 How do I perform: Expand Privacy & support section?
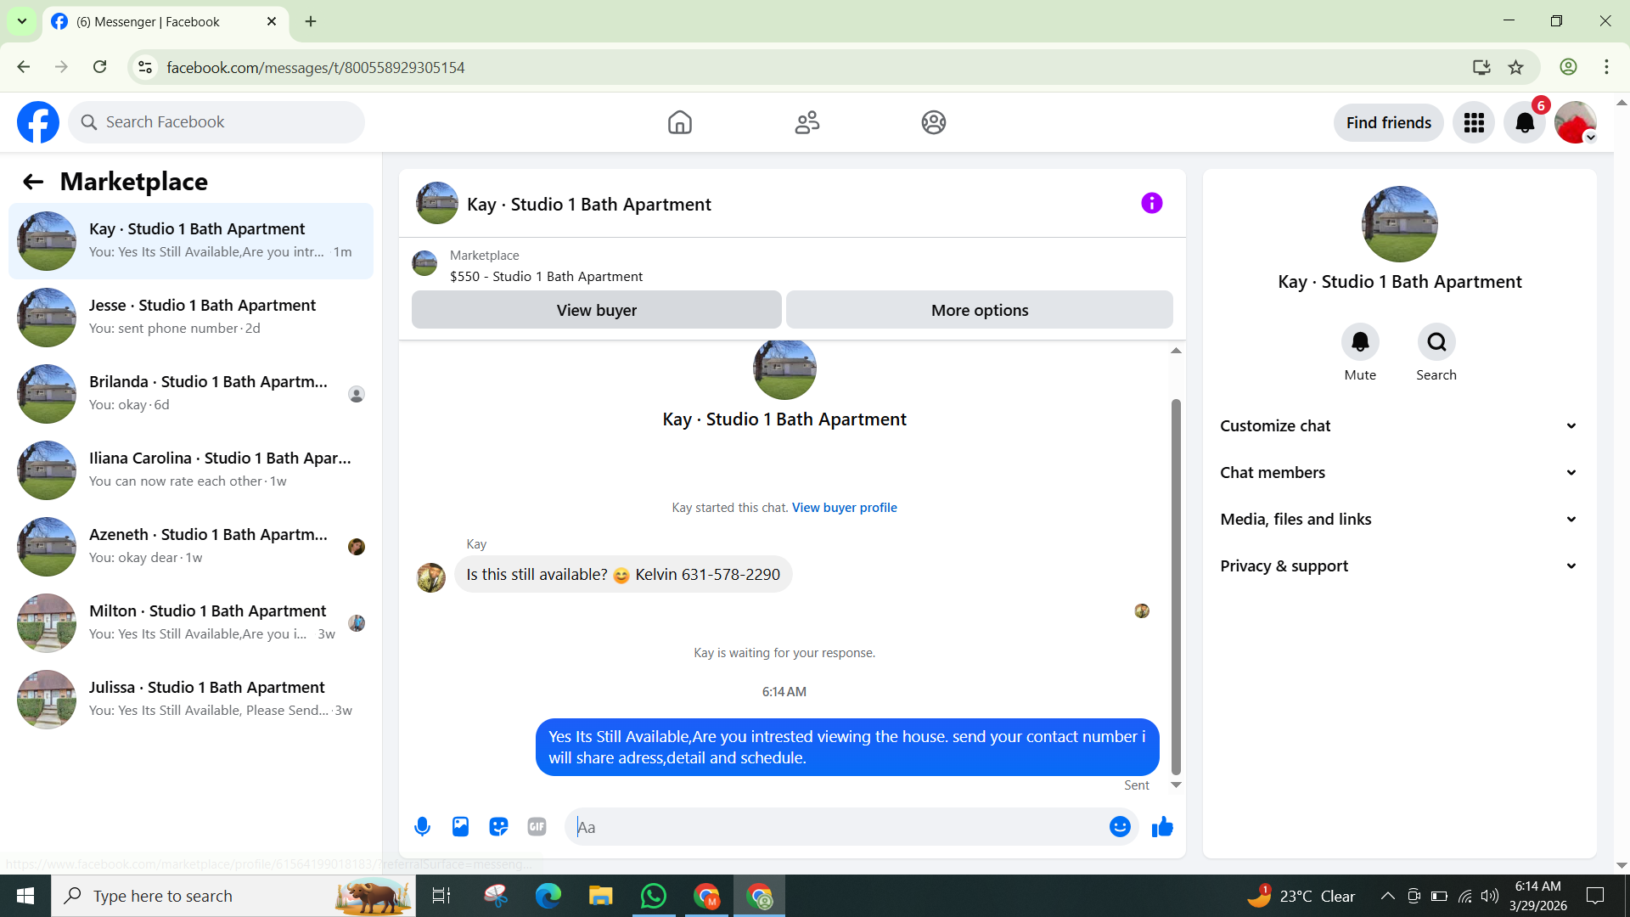click(1399, 566)
